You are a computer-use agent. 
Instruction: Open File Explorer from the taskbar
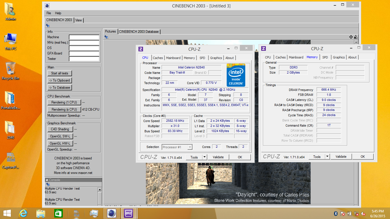tap(41, 213)
